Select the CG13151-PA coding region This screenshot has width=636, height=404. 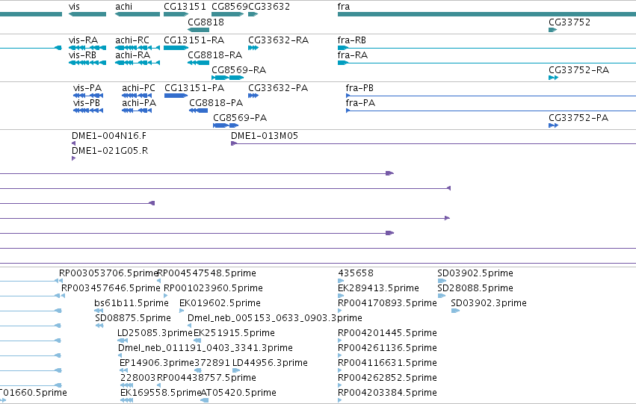tap(176, 96)
